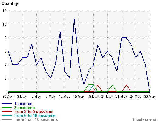Click the 30 May axis date label
Image resolution: width=158 pixels, height=123 pixels.
pyautogui.click(x=150, y=97)
